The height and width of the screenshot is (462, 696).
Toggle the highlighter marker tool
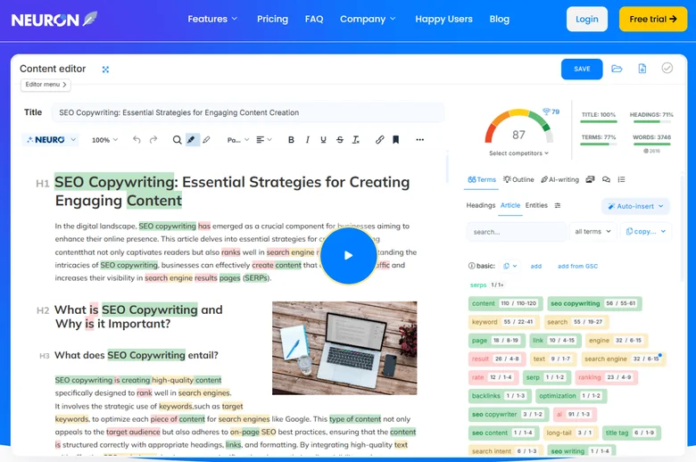[192, 140]
